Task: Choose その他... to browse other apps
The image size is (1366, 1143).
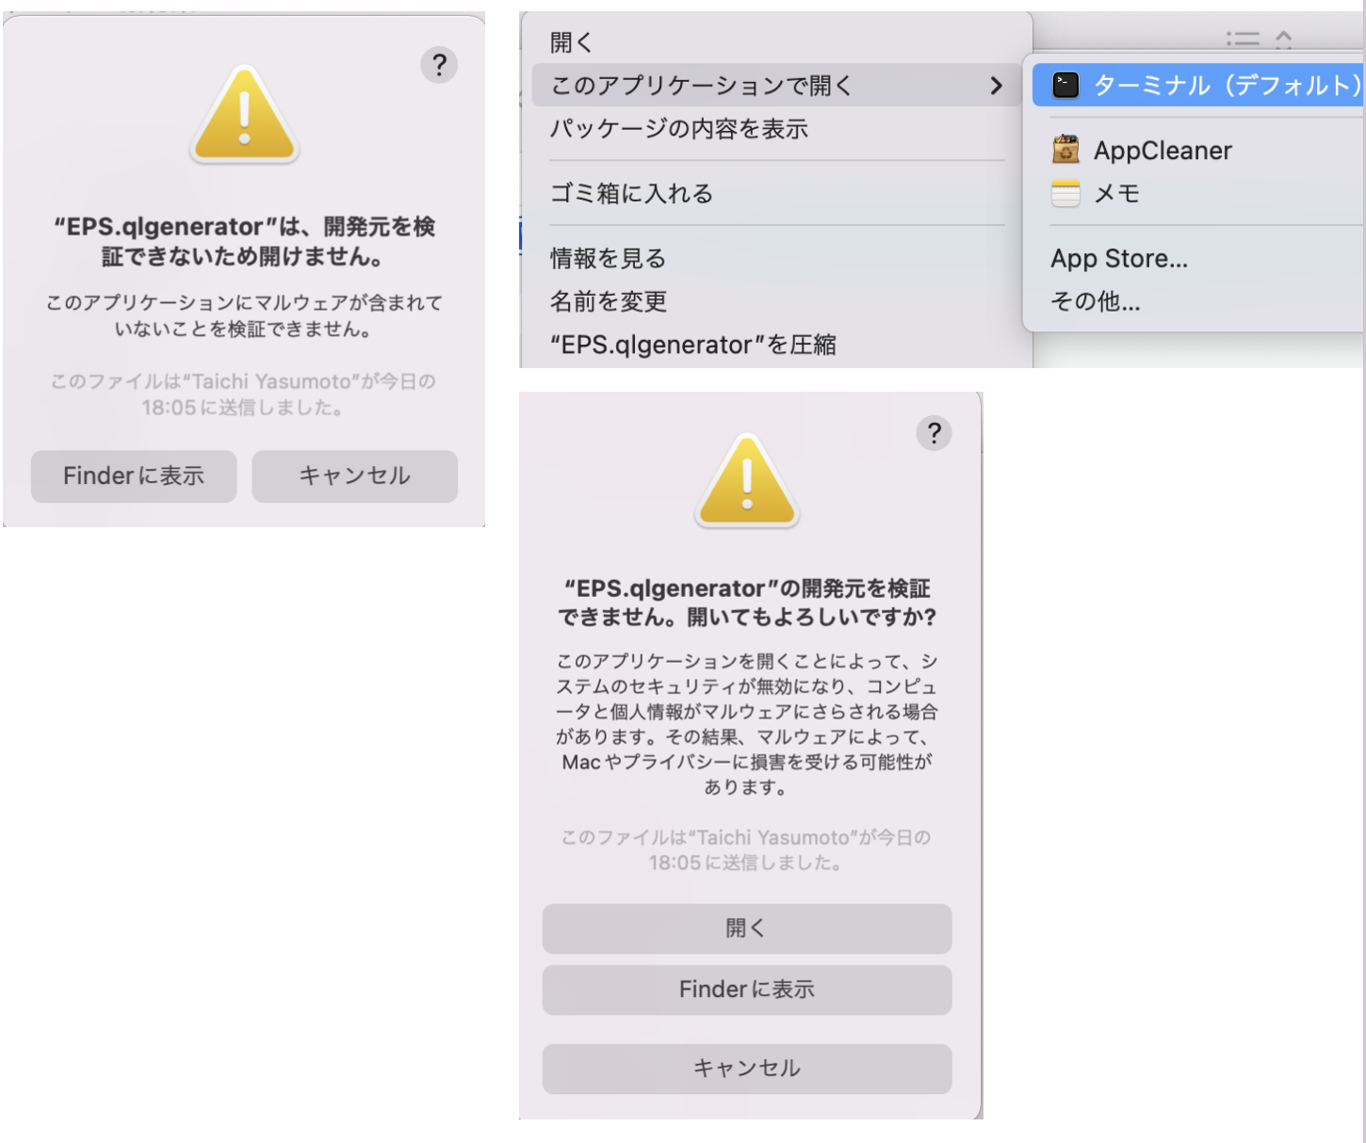Action: point(1096,301)
